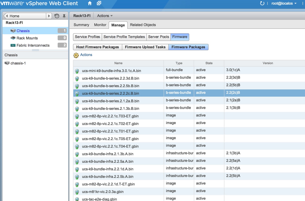Viewport: 305px width, 201px height.
Task: Click the icon for ucs-k9-bundle-infra.2.1.3b.A.bin
Action: [x=77, y=154]
